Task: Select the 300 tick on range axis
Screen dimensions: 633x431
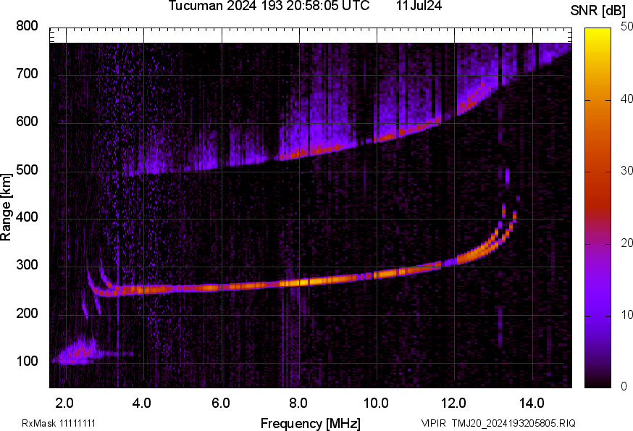Action: coord(27,266)
